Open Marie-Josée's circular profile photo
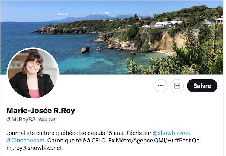 point(33,73)
